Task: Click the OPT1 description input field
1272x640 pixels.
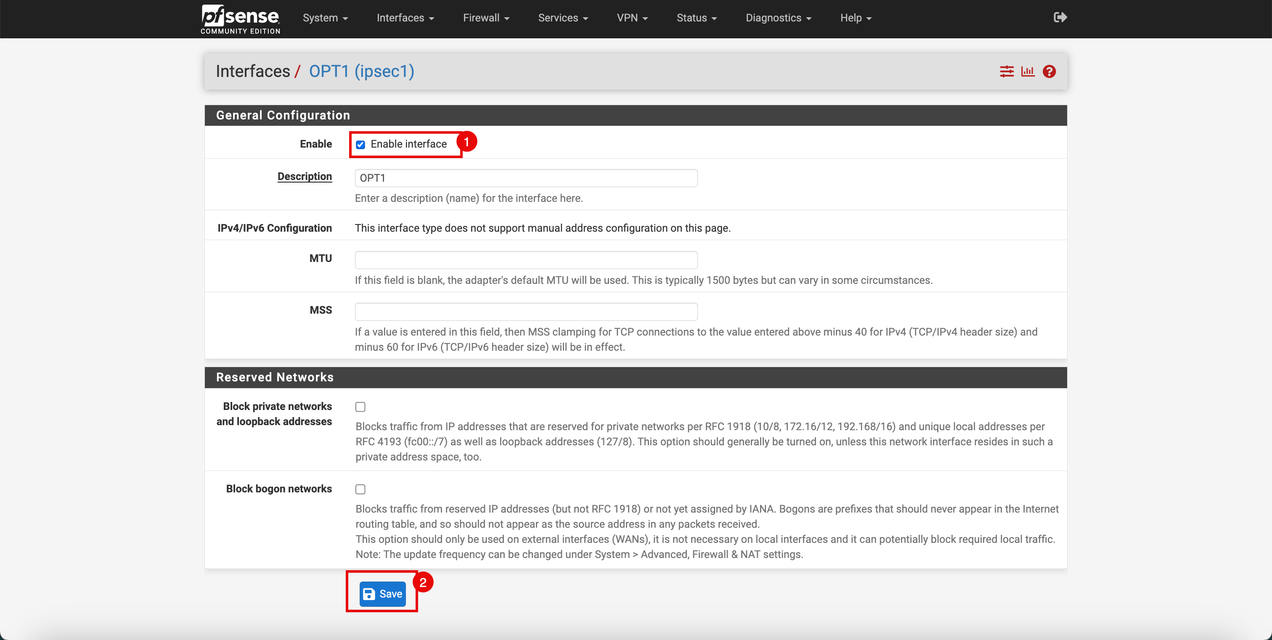Action: pos(526,176)
